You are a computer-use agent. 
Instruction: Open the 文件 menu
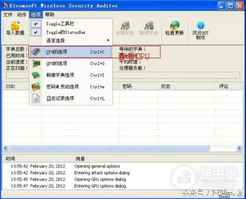tap(8, 15)
